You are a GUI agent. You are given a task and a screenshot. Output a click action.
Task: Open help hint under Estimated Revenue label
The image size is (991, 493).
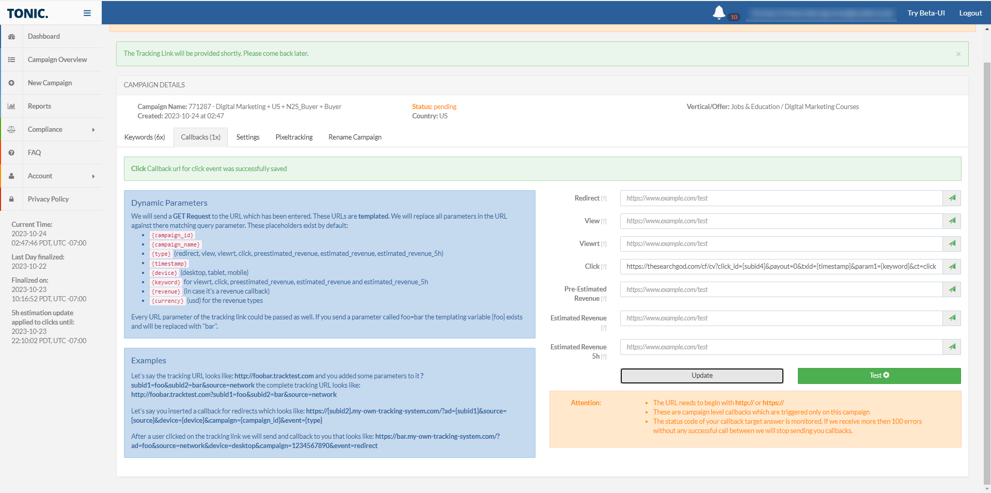tap(604, 328)
